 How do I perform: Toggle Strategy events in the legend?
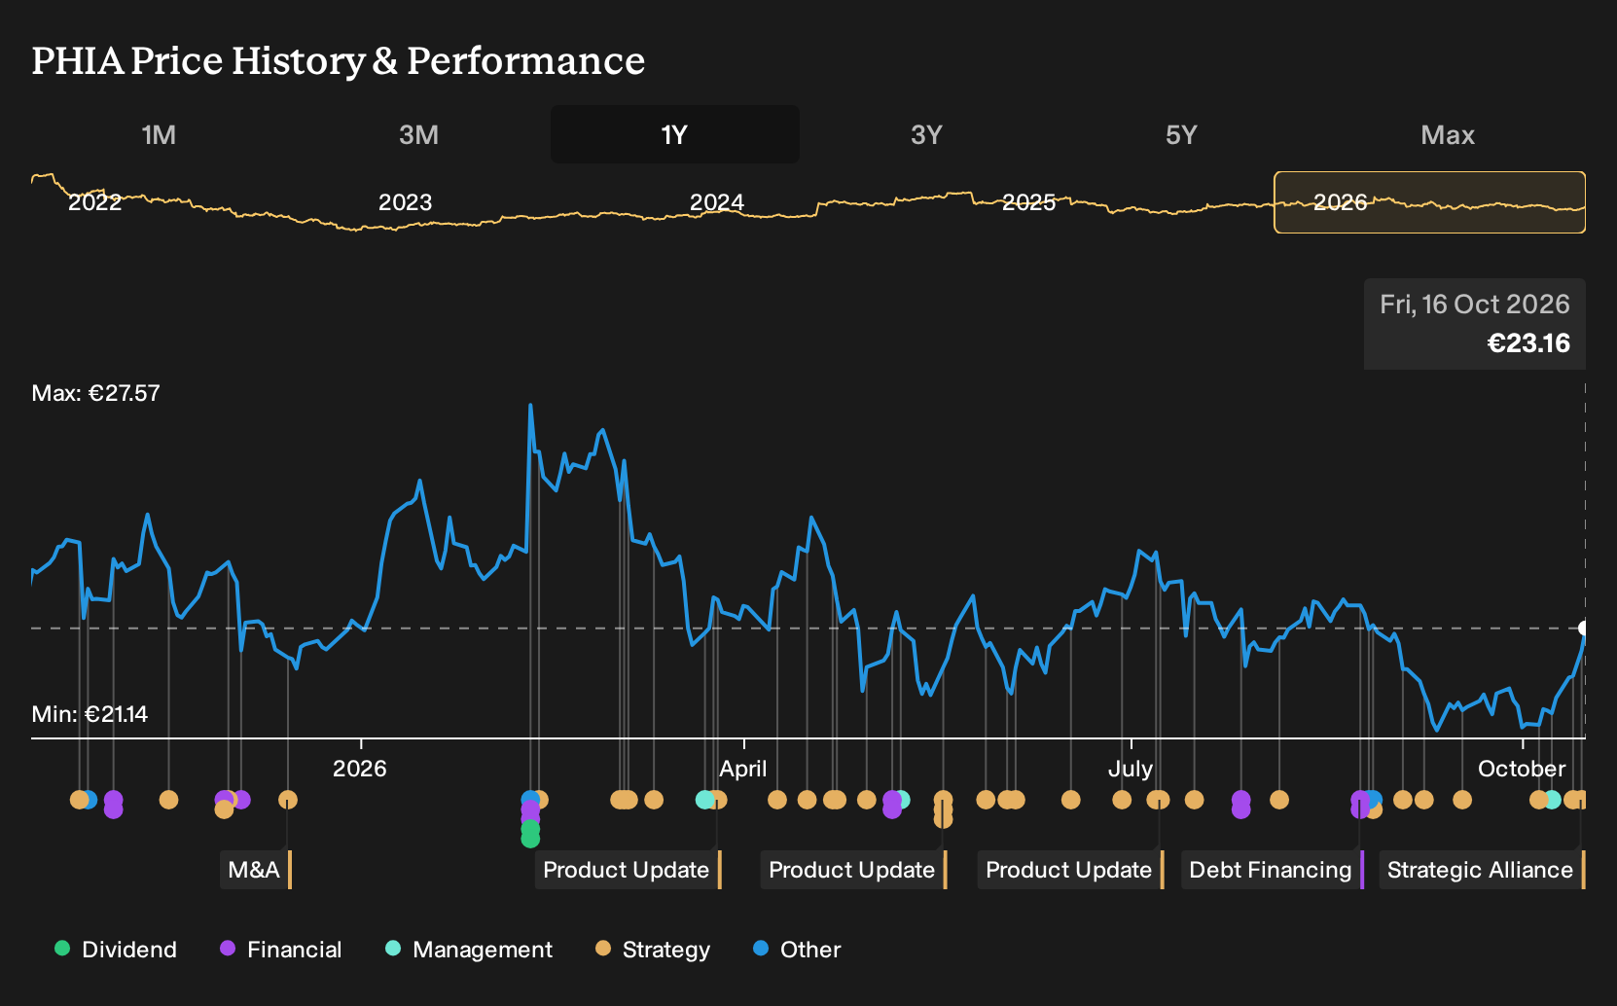coord(653,950)
